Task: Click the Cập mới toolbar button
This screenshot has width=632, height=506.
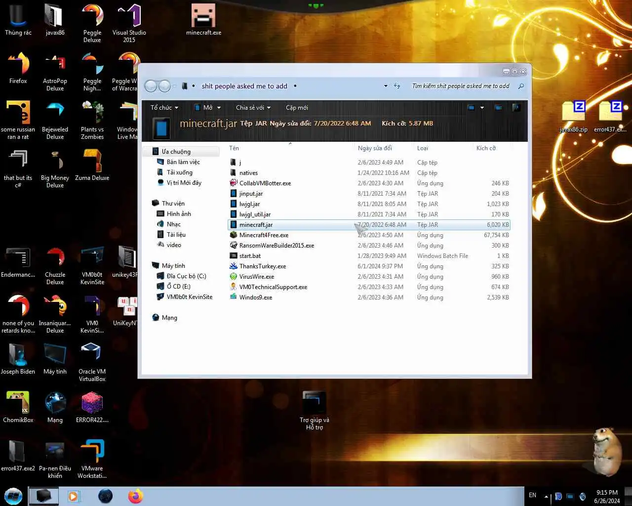Action: (x=297, y=107)
